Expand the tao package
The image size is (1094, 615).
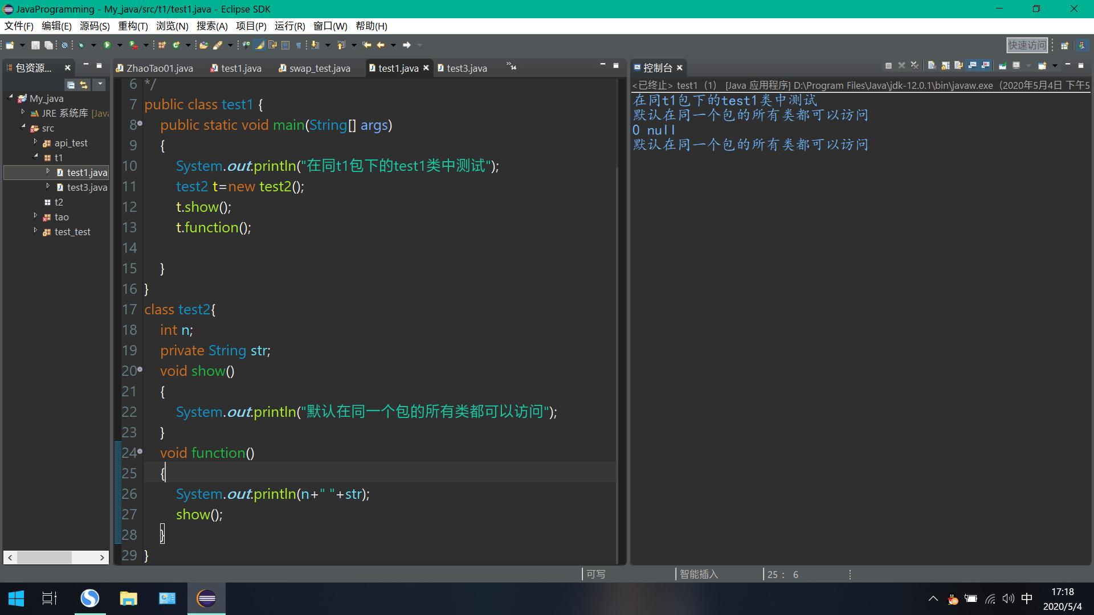(35, 216)
